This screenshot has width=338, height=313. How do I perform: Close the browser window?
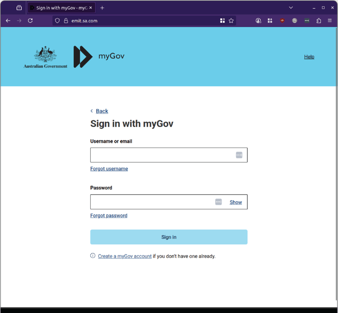[332, 8]
